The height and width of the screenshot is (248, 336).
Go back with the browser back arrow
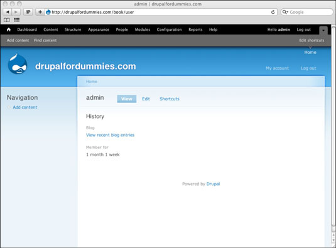[8, 12]
